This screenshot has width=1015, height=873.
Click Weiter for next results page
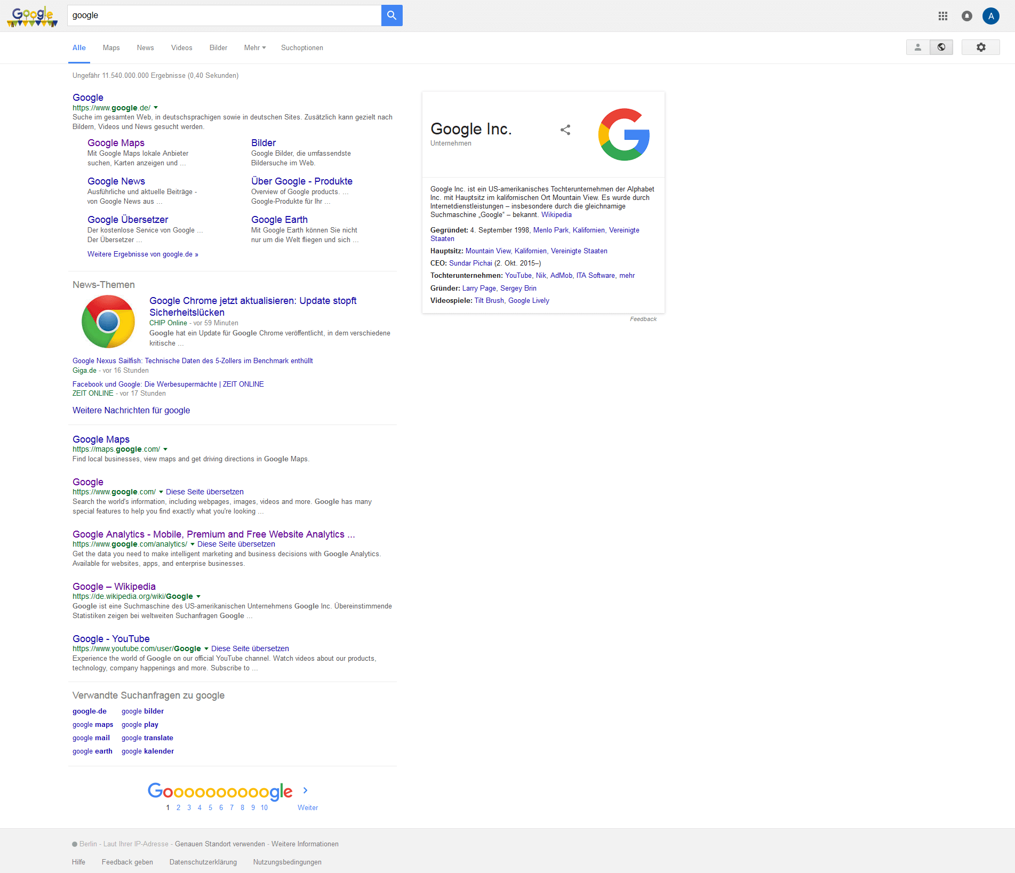[x=308, y=808]
